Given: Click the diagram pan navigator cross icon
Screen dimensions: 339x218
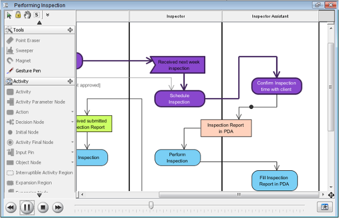Looking at the screenshot, I should pyautogui.click(x=331, y=195).
